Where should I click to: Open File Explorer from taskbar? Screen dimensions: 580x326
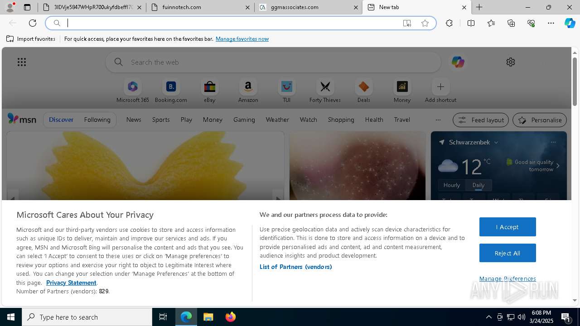208,317
